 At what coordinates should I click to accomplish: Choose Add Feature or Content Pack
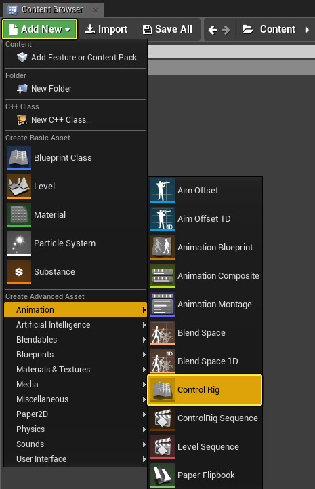coord(75,58)
